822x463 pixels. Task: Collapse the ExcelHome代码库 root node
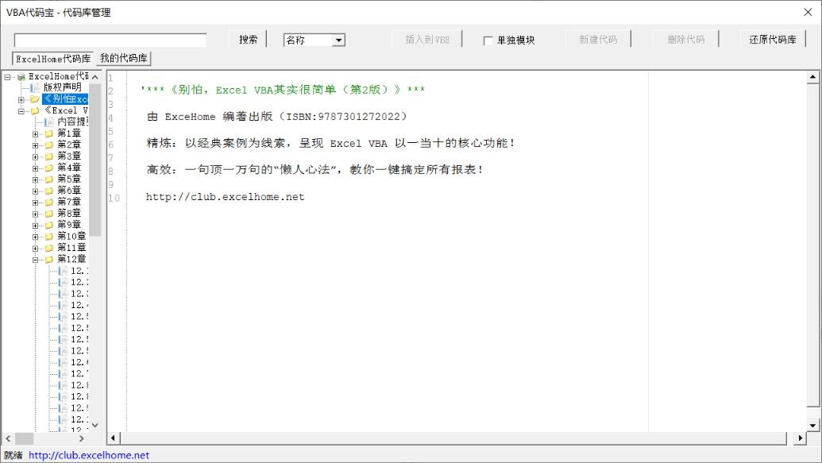pos(7,76)
